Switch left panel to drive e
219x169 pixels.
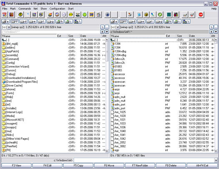pos(33,22)
